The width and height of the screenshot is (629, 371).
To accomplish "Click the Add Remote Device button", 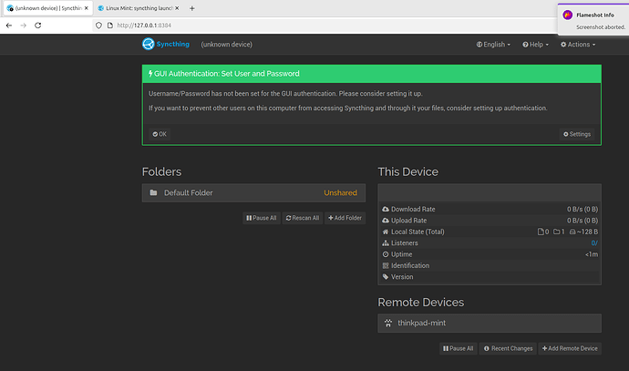I will (570, 348).
